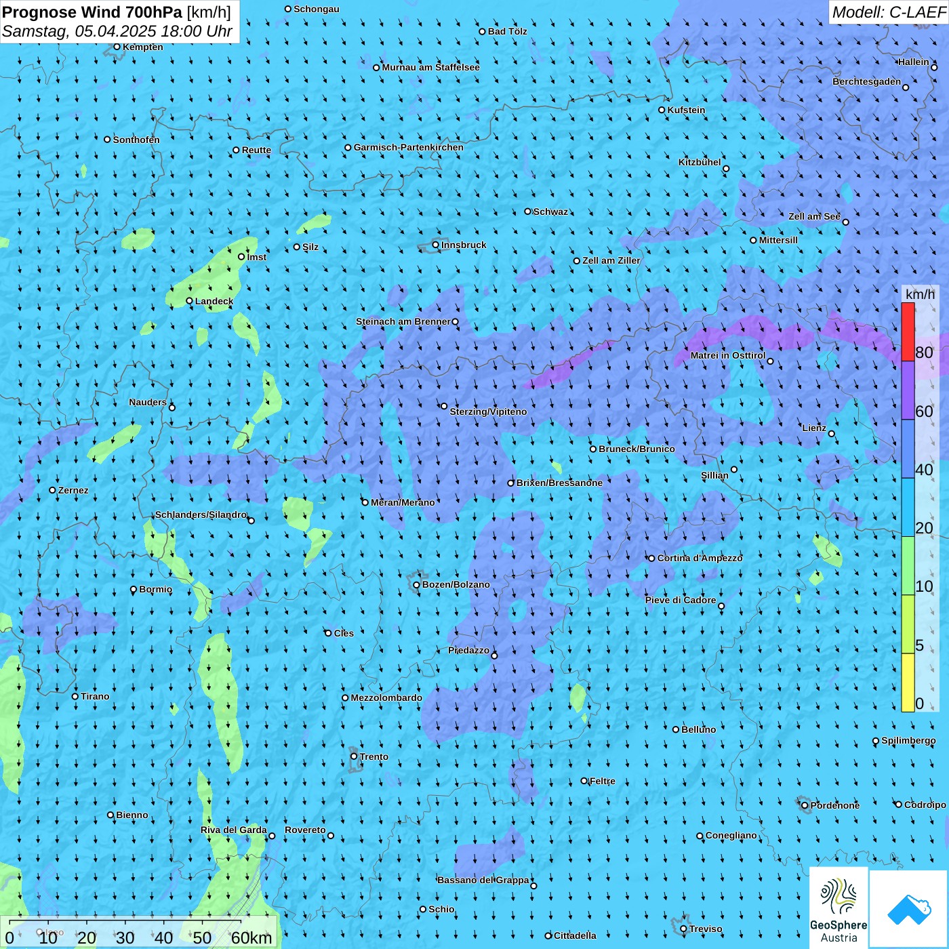949x949 pixels.
Task: Click the Trento city marker
Action: click(x=354, y=756)
